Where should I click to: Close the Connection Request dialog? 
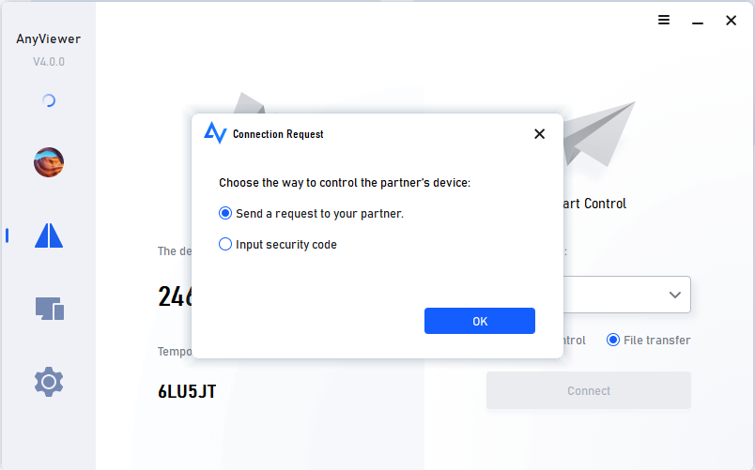coord(540,134)
